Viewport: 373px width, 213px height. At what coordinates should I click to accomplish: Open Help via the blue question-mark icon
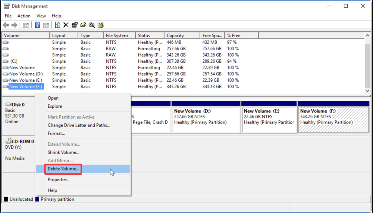pos(37,25)
